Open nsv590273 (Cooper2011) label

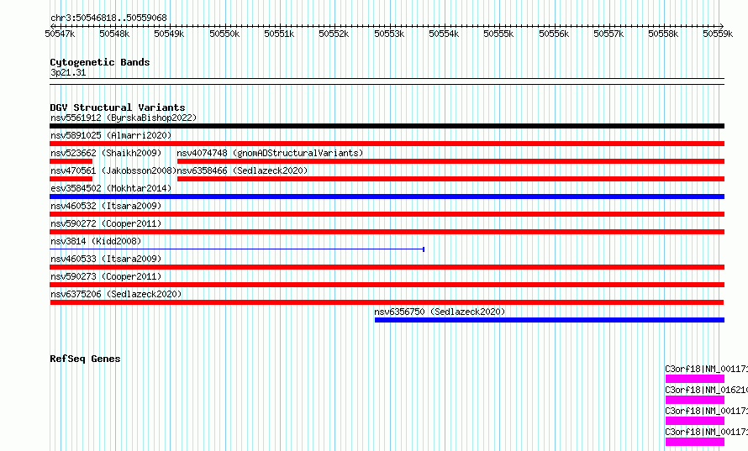[106, 276]
